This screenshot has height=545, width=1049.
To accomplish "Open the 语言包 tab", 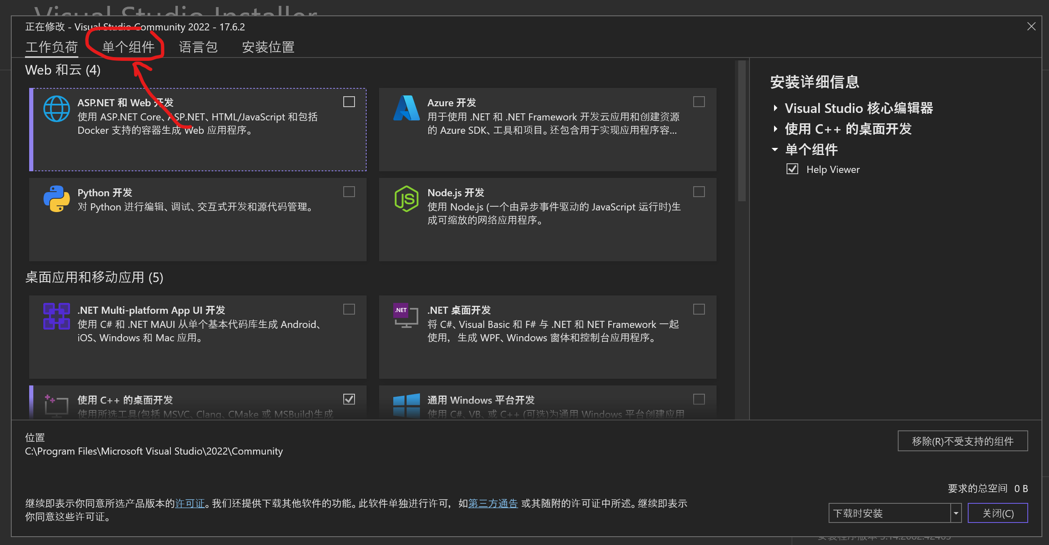I will (x=198, y=47).
